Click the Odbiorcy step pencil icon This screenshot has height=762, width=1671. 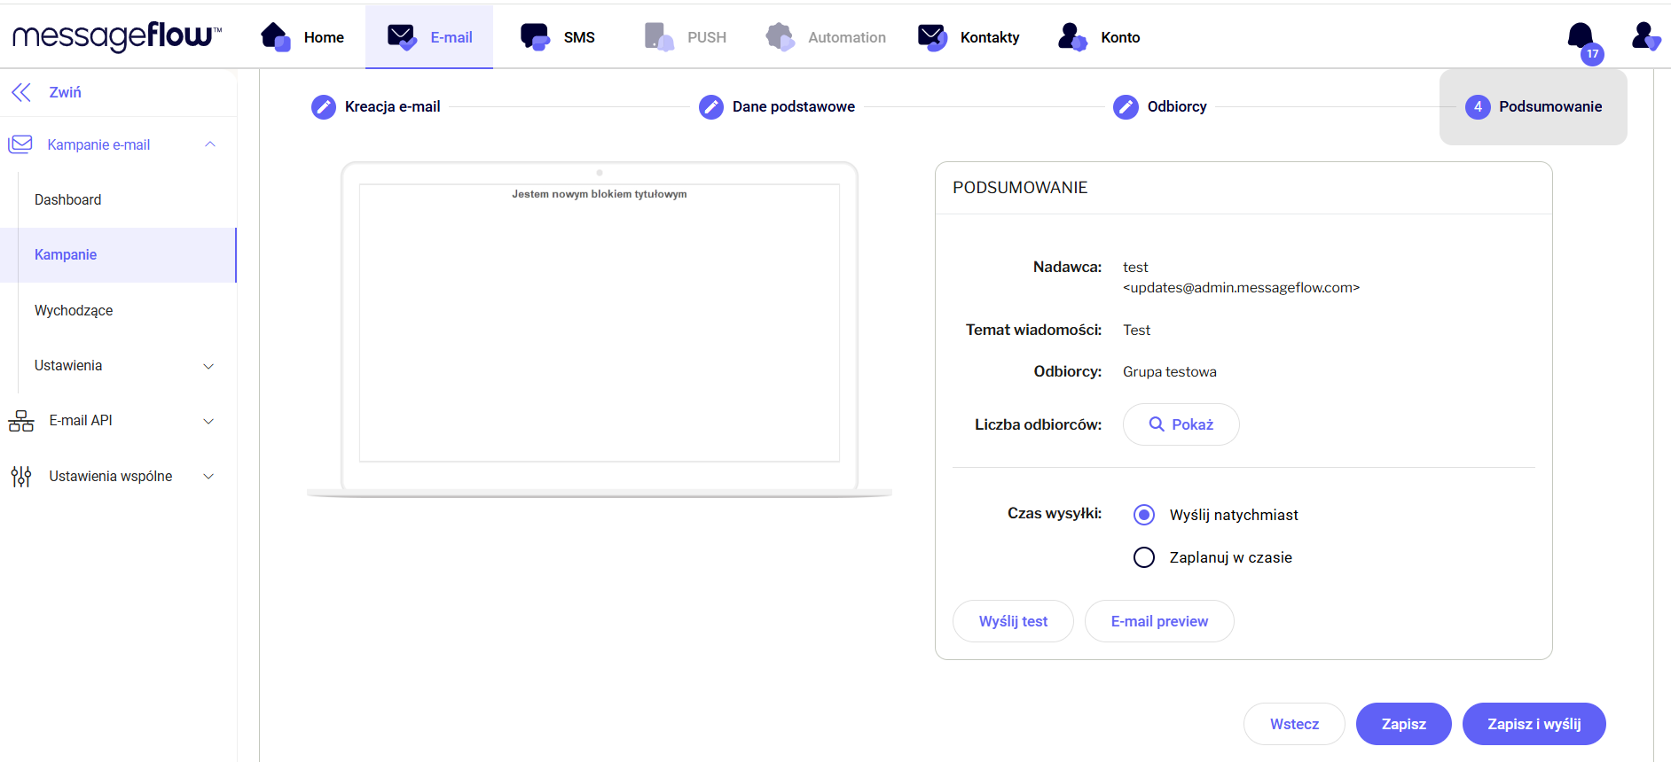point(1126,107)
